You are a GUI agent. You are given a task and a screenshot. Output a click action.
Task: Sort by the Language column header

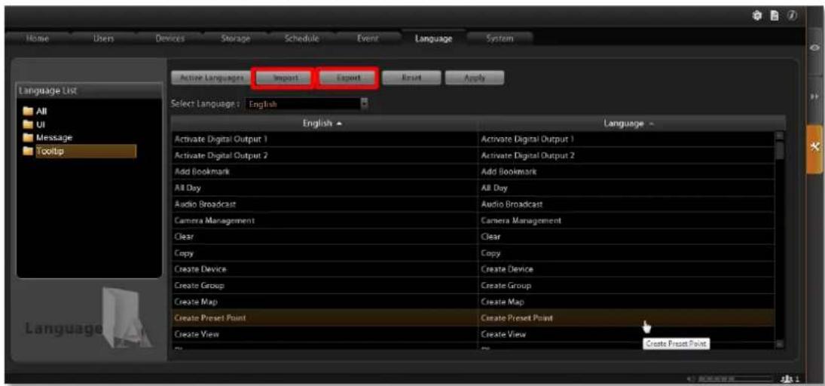(631, 124)
